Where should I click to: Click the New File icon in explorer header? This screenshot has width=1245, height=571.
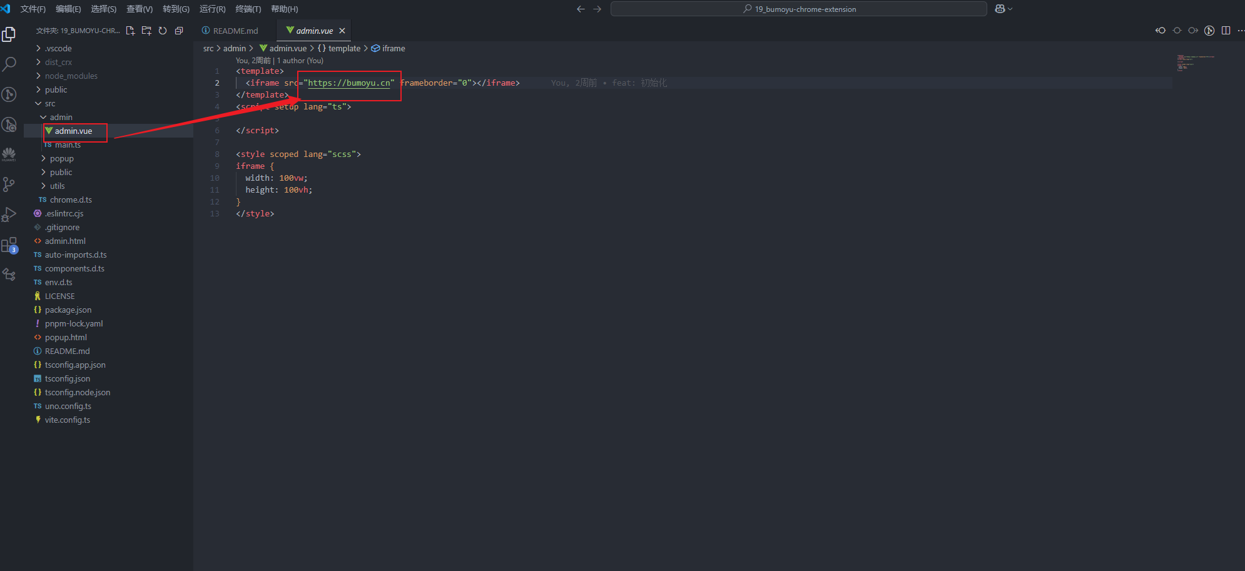(x=130, y=31)
